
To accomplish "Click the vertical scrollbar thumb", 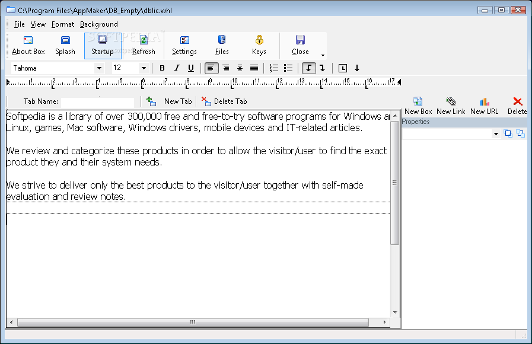I will point(394,183).
